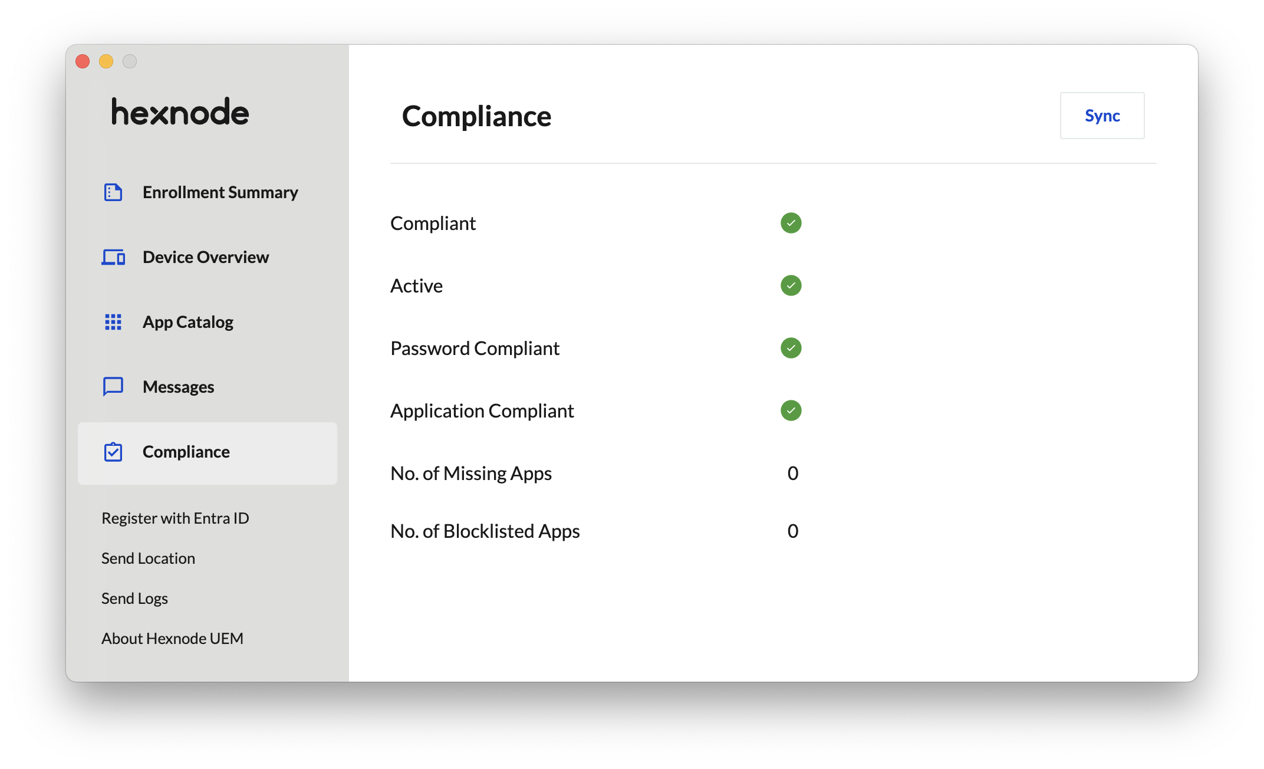This screenshot has width=1264, height=769.
Task: Click the No. of Missing Apps value
Action: 792,473
